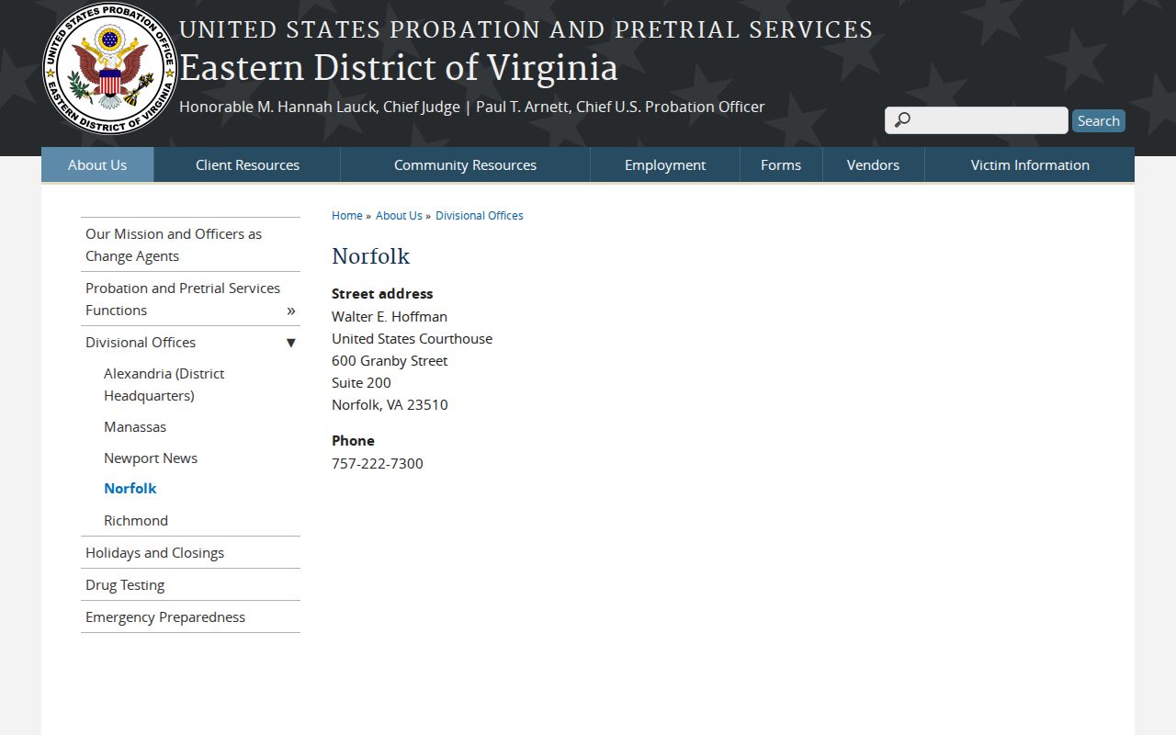This screenshot has width=1176, height=735.
Task: Collapse the Divisional Offices submenu arrow
Action: (x=291, y=343)
